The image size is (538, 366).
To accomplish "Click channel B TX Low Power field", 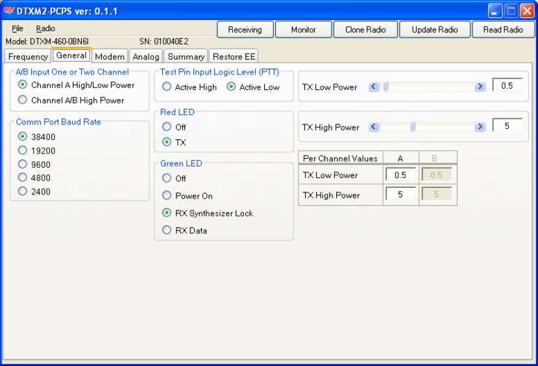I will 437,175.
